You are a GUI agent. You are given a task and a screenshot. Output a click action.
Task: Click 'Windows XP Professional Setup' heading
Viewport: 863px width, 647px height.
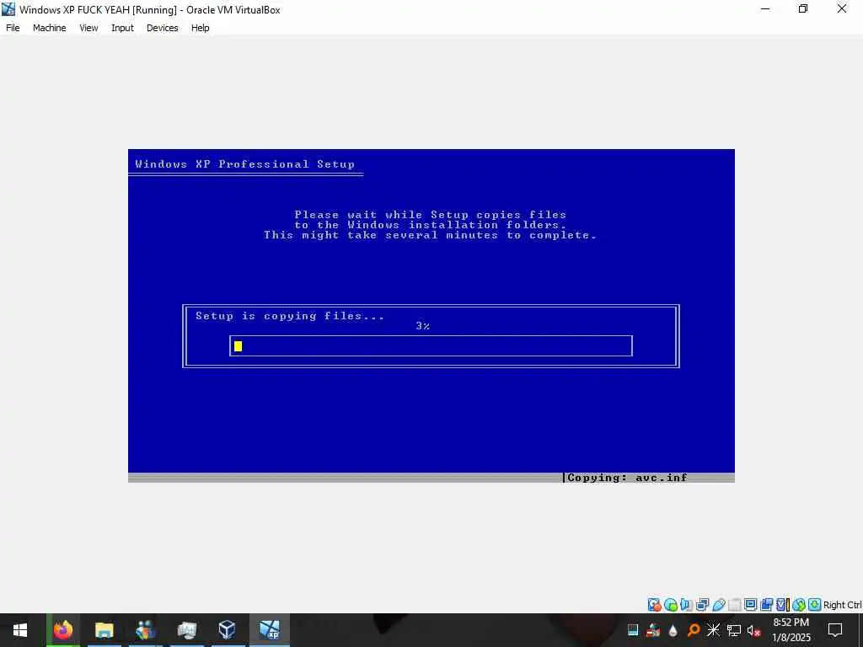pyautogui.click(x=245, y=164)
